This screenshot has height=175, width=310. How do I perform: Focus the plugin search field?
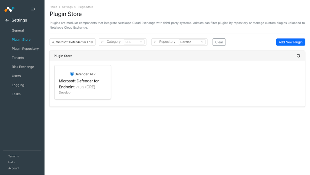(x=72, y=42)
